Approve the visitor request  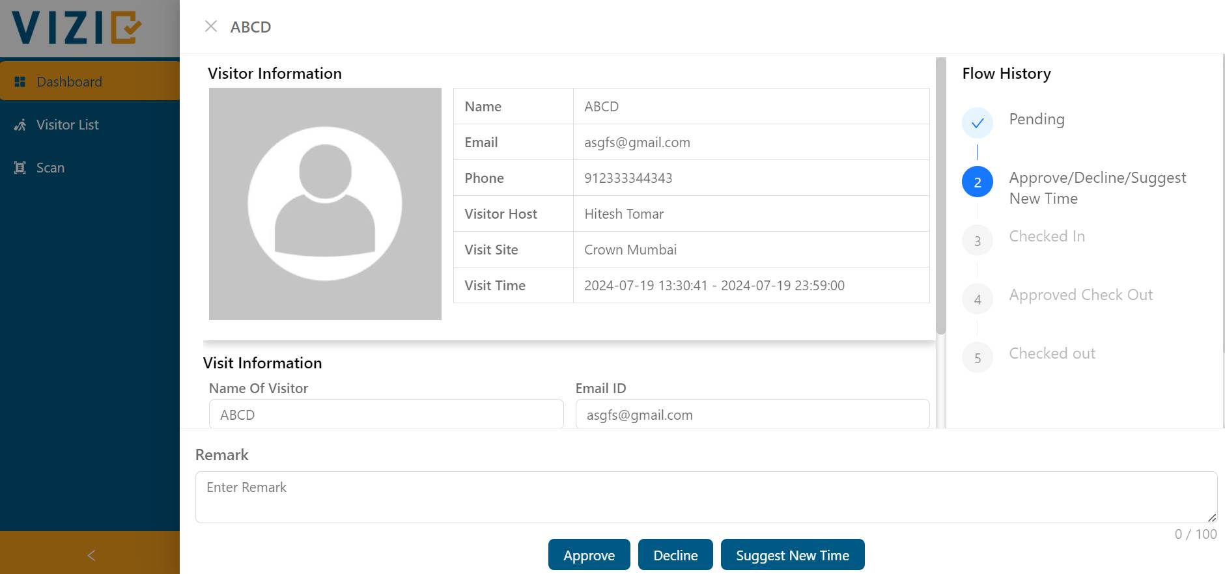(x=589, y=555)
